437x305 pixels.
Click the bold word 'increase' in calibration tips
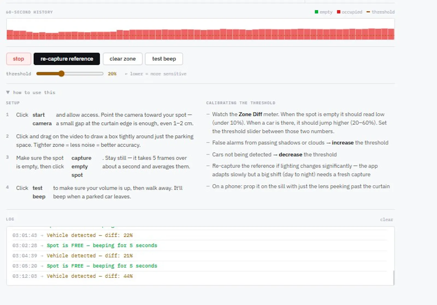[x=342, y=143]
